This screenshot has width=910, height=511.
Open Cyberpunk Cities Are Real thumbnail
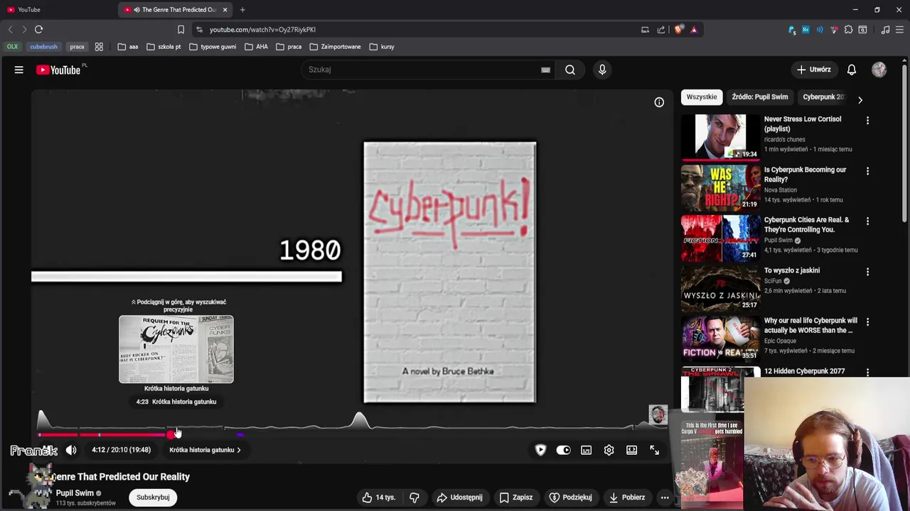(x=720, y=238)
